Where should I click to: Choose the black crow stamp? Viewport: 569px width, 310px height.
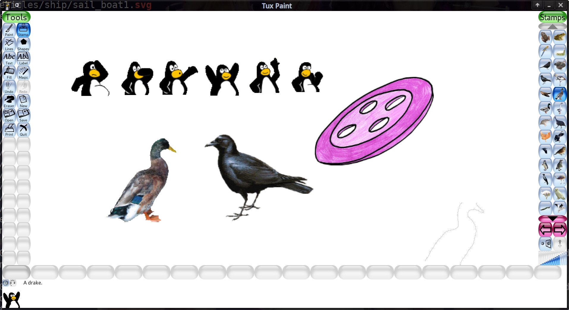pos(546,80)
